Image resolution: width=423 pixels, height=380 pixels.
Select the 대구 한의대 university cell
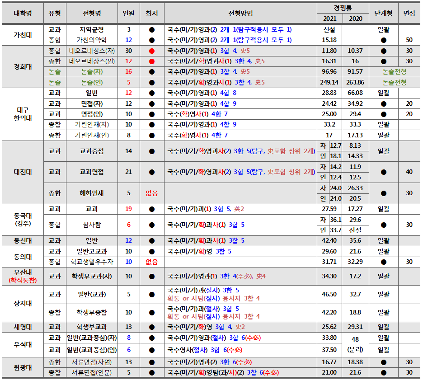[23, 114]
